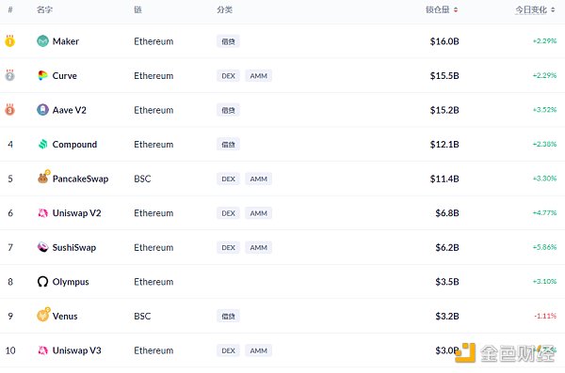The image size is (565, 373).
Task: Sort by 今日变化 column arrows
Action: coord(553,10)
